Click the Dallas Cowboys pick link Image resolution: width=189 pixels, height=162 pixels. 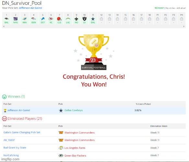click(74, 110)
